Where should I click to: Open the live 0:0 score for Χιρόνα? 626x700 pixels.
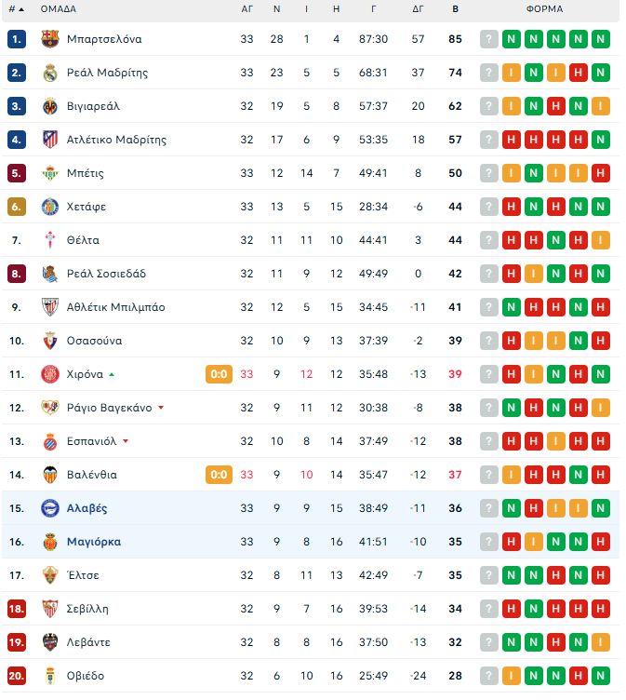tap(219, 374)
